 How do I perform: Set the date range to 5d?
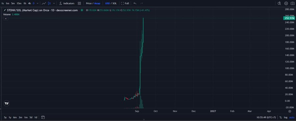click(31, 117)
